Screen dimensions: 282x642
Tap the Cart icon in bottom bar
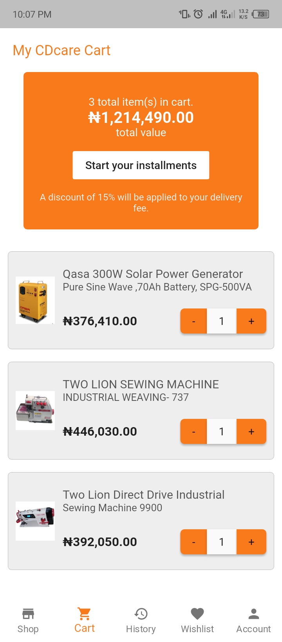[84, 614]
